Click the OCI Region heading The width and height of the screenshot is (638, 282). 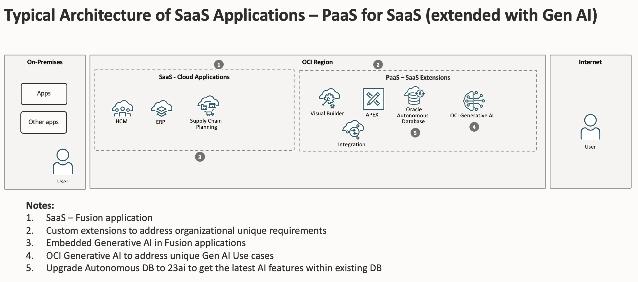(x=317, y=62)
